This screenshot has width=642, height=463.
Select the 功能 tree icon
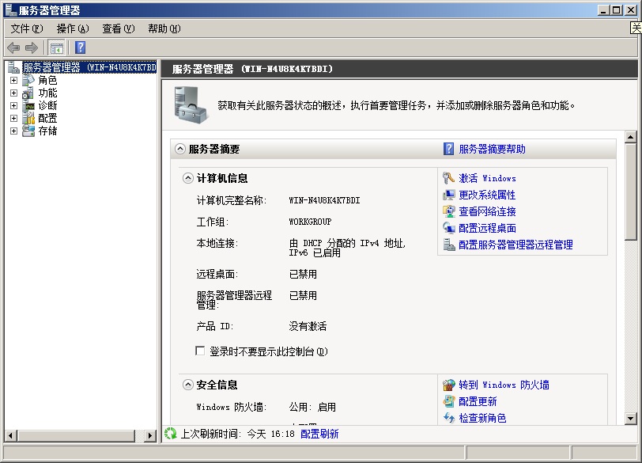pos(28,93)
